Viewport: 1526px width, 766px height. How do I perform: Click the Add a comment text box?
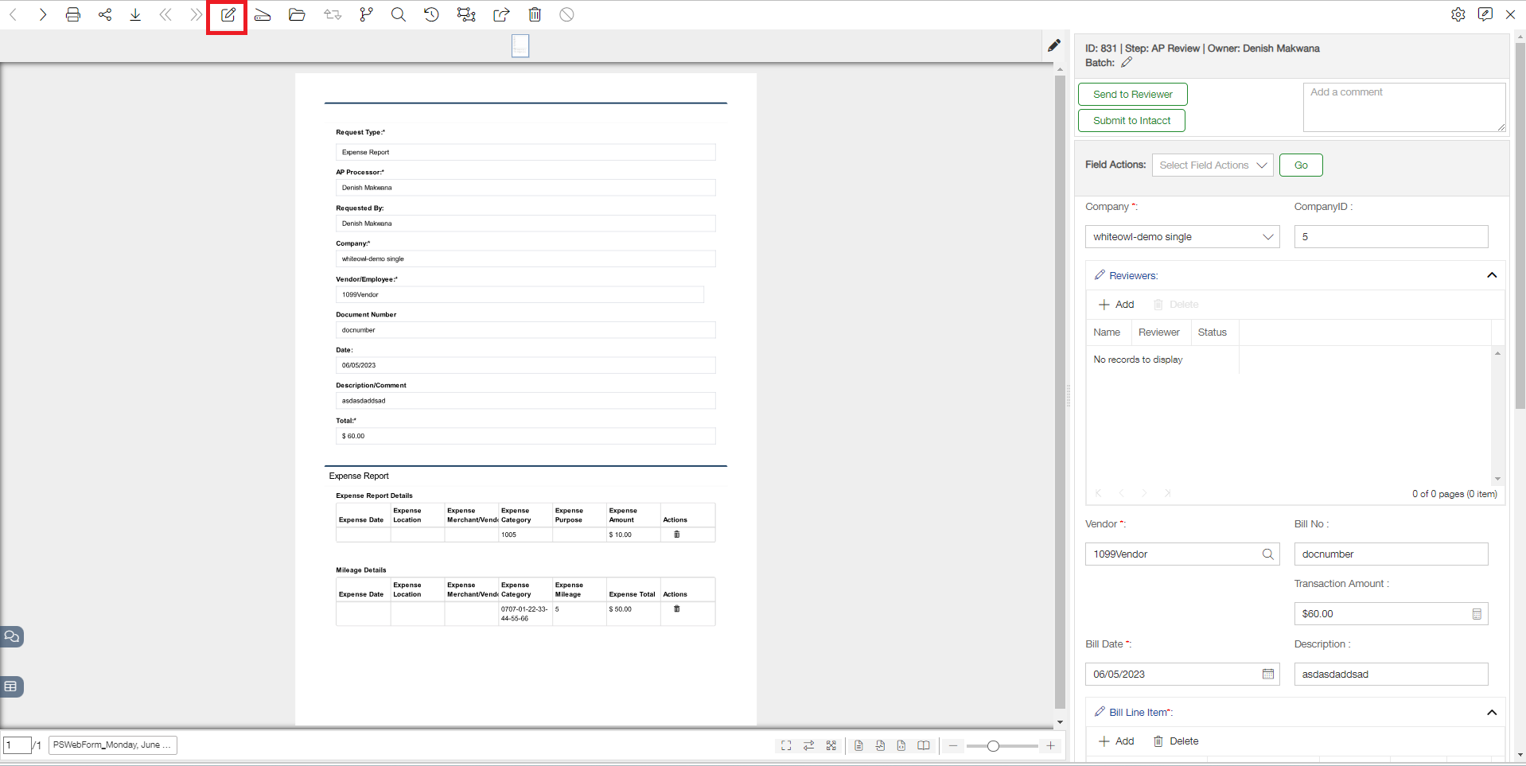[x=1404, y=107]
